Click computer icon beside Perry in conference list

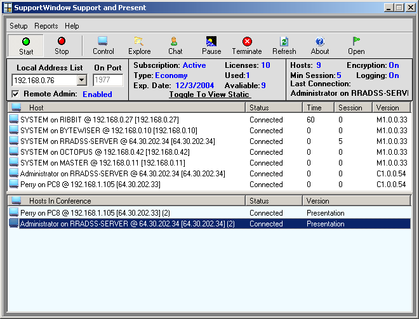[13, 212]
